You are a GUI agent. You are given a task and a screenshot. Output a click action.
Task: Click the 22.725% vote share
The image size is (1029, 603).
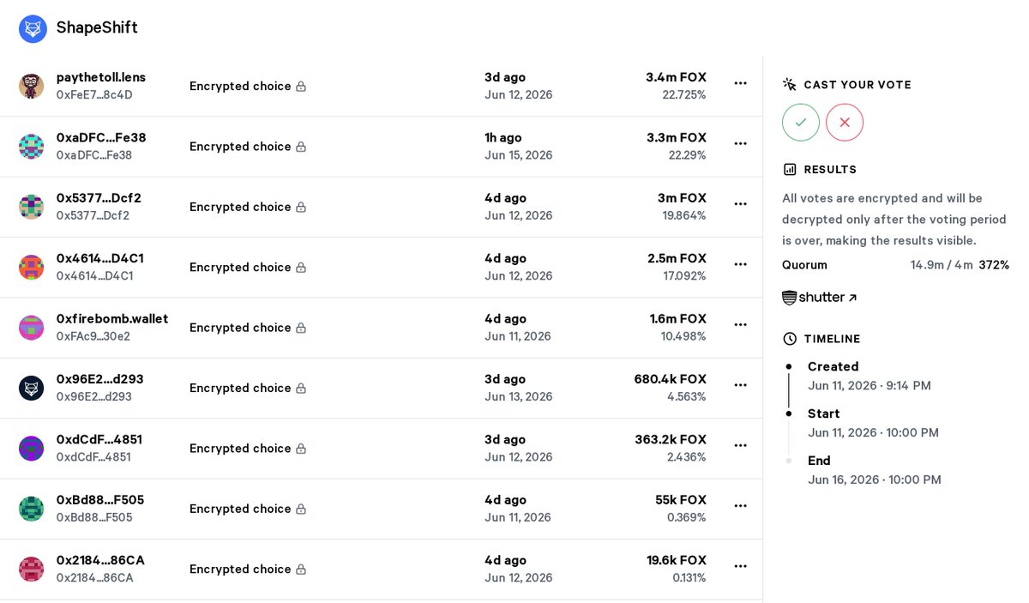click(x=684, y=95)
